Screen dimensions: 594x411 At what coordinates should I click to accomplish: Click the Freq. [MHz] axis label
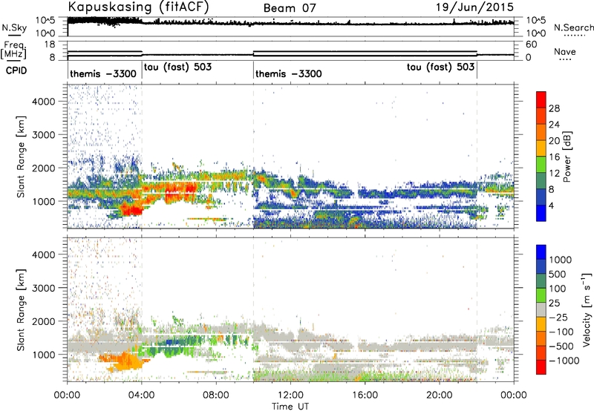14,50
